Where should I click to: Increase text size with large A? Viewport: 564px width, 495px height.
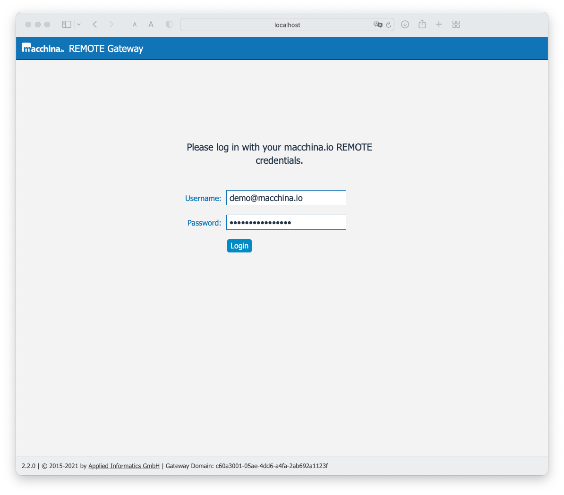coord(151,25)
